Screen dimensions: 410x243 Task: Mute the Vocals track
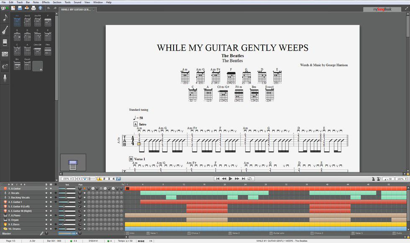[x=51, y=193]
